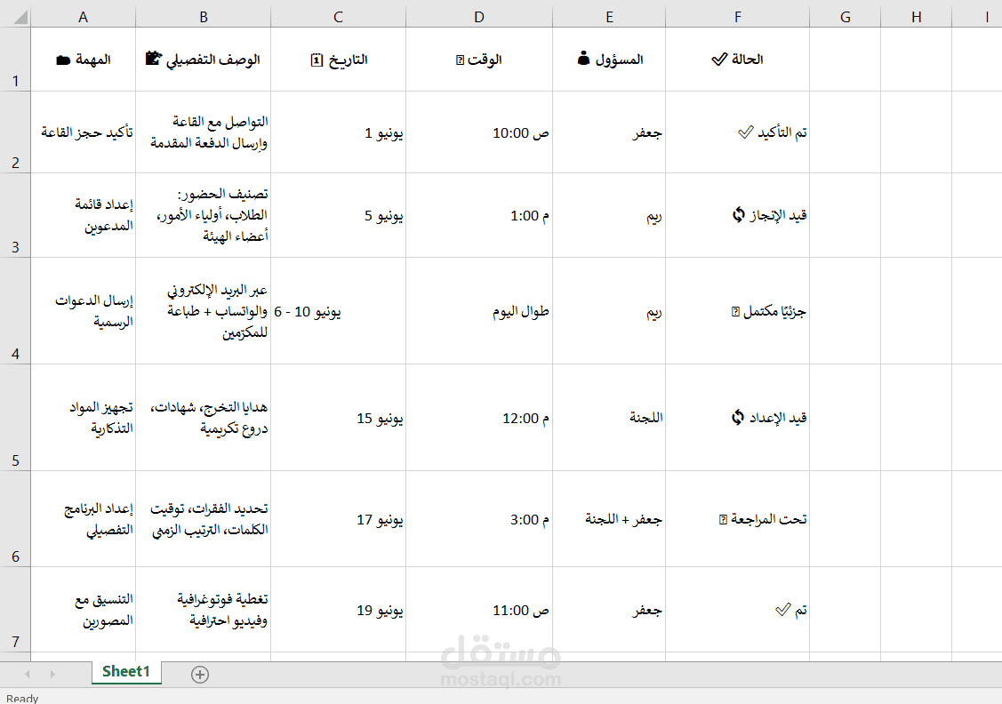This screenshot has width=1002, height=704.
Task: Select the إرسال الدعوات الرسمية cell
Action: [83, 311]
